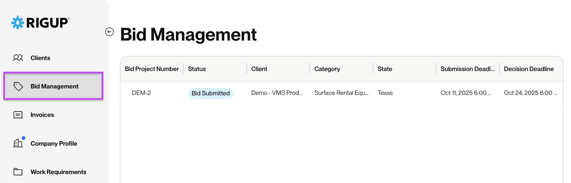
Task: Click the State column header
Action: [385, 69]
